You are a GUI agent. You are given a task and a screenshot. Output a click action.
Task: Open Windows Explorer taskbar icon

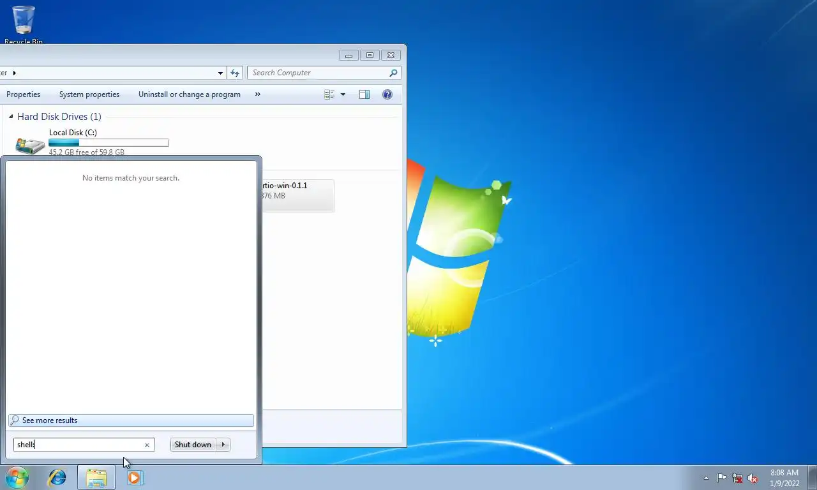(x=96, y=477)
